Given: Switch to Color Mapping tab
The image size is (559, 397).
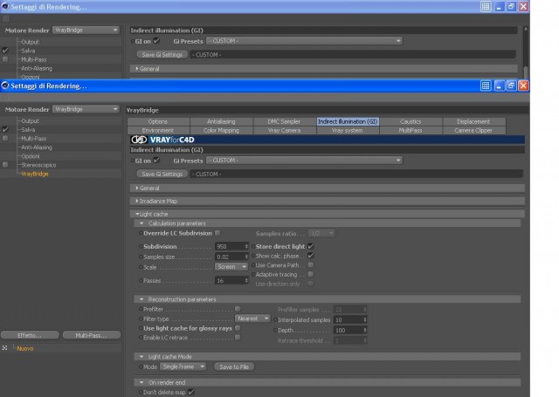Looking at the screenshot, I should (x=221, y=130).
